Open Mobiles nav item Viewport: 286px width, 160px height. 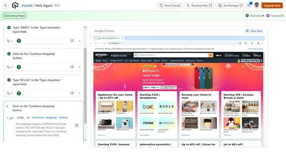click(157, 61)
